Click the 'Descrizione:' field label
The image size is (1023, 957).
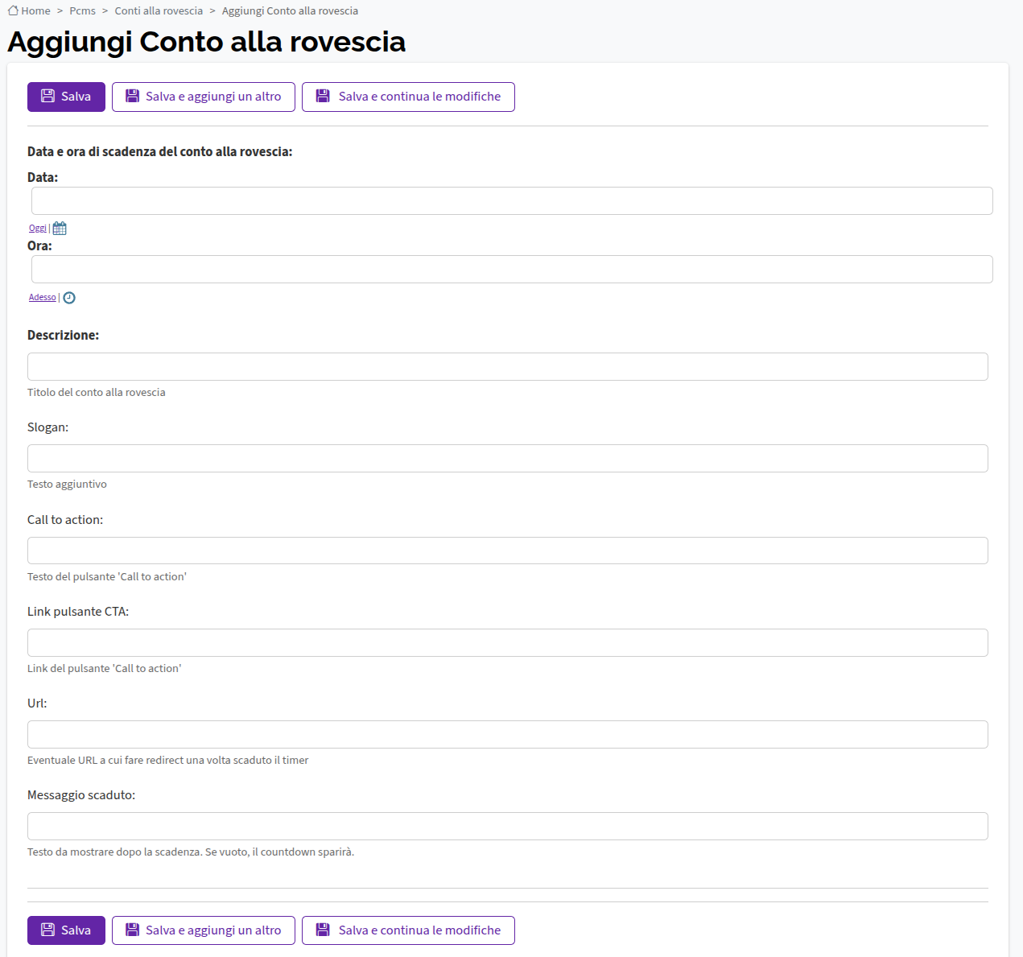(64, 336)
